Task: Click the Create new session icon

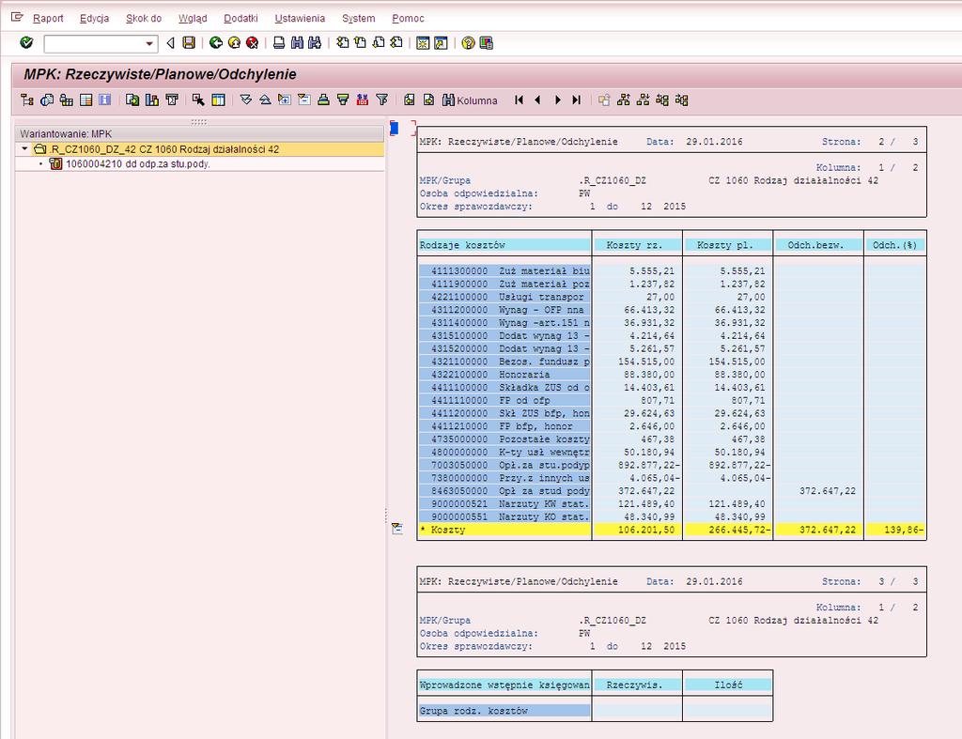Action: [423, 43]
